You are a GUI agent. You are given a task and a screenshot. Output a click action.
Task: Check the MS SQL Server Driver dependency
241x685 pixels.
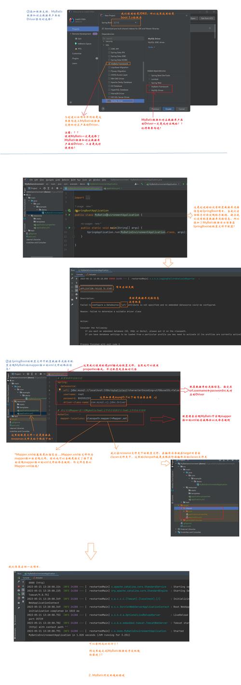click(109, 97)
